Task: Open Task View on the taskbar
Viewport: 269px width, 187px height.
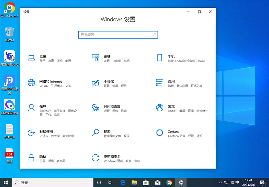Action: (x=111, y=183)
